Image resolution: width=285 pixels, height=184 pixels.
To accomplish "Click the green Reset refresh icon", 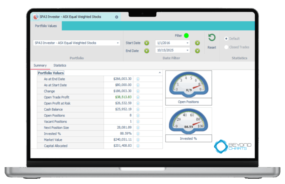I will (x=212, y=38).
